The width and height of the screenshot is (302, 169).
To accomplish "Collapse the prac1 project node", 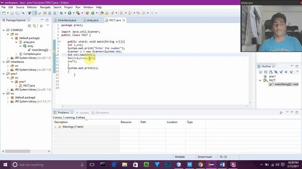I will pyautogui.click(x=4, y=74).
